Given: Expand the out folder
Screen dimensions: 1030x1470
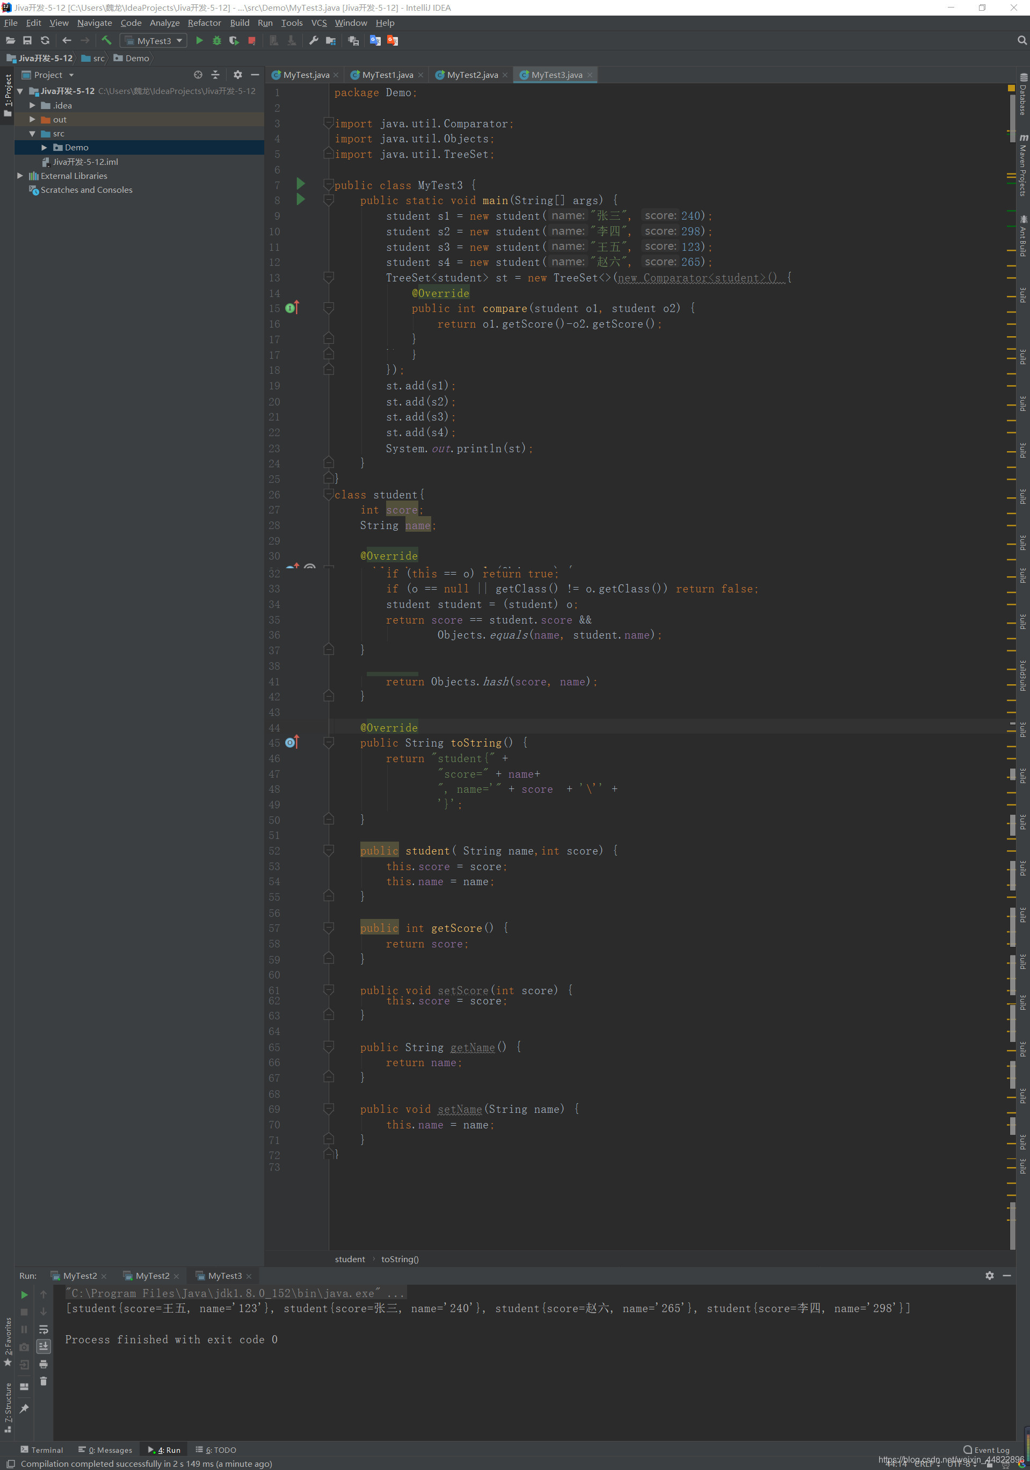Looking at the screenshot, I should pyautogui.click(x=32, y=120).
